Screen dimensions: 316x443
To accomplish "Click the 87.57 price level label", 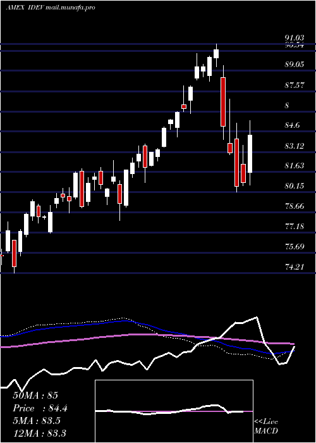I will (295, 85).
